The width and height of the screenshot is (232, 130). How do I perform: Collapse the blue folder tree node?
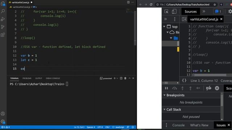[x=171, y=38]
